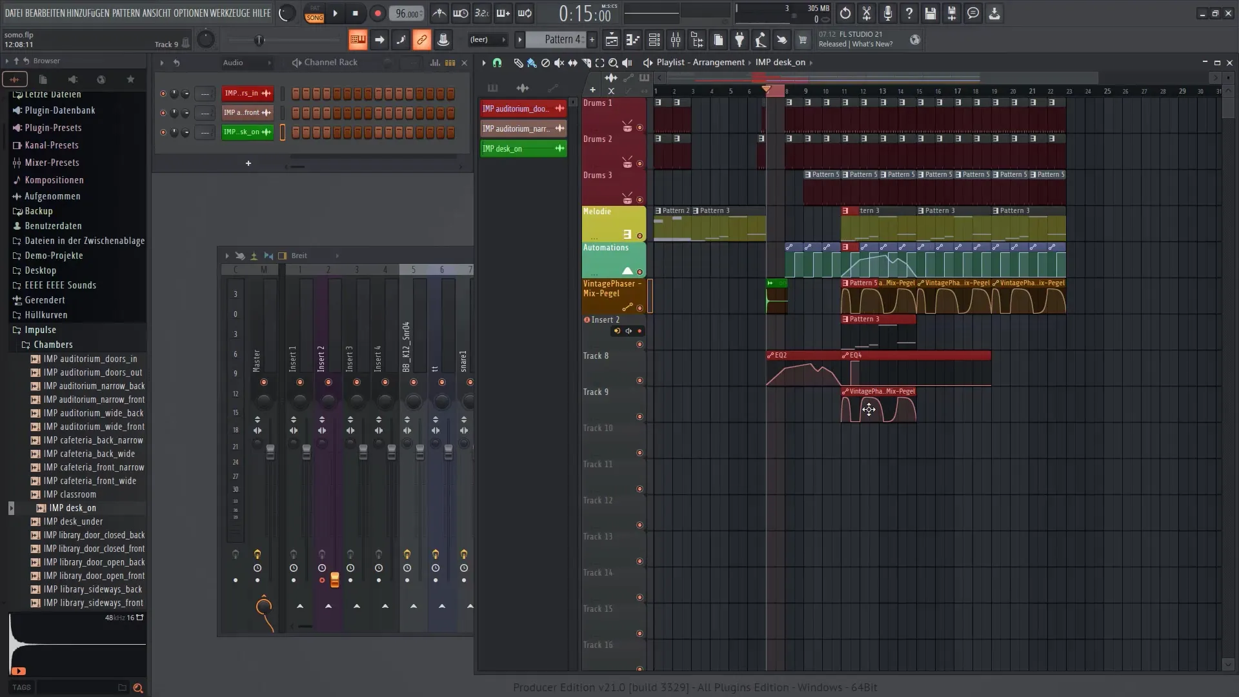Mute the Master mixer track LED

[263, 383]
